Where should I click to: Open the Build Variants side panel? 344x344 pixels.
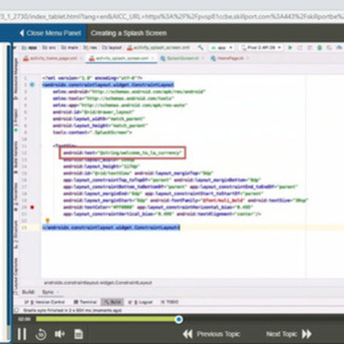pyautogui.click(x=16, y=157)
